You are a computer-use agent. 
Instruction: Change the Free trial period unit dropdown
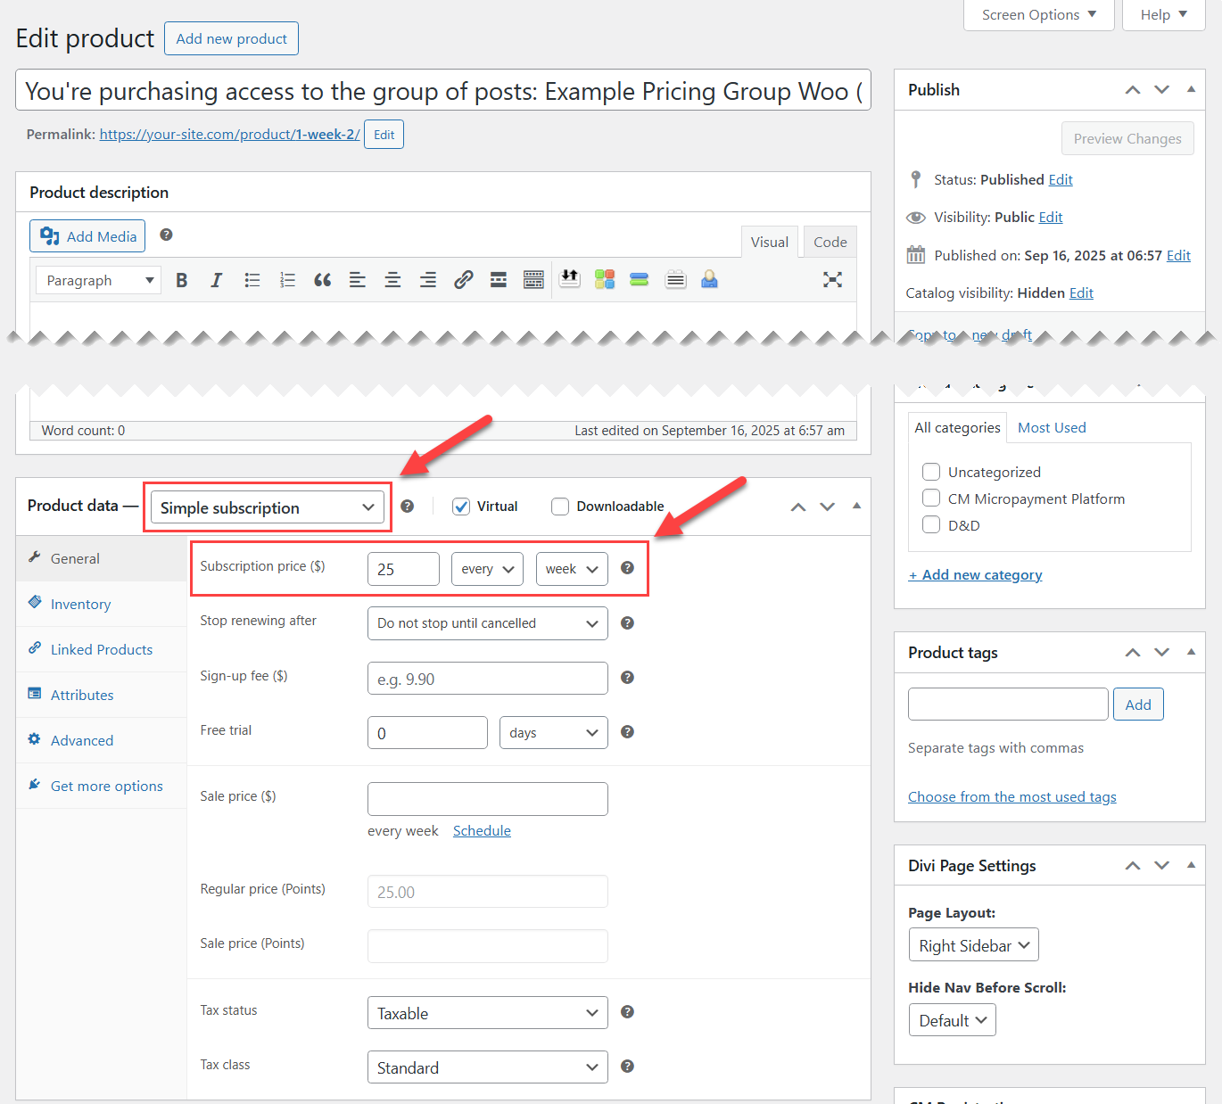(x=553, y=732)
